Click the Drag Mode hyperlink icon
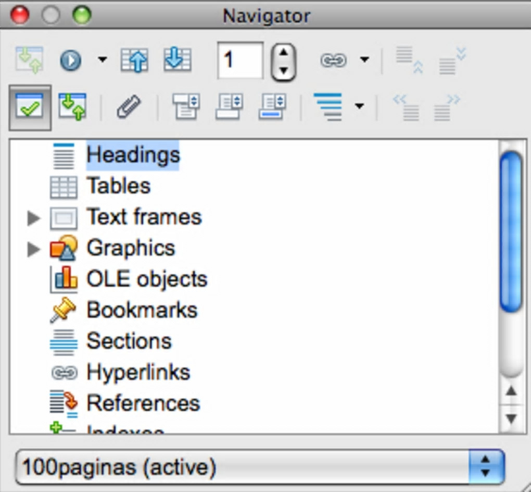Image resolution: width=531 pixels, height=492 pixels. 333,60
